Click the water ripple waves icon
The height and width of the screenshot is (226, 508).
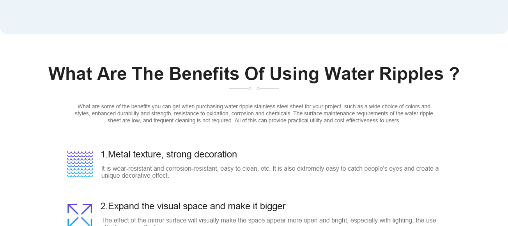[x=80, y=164]
